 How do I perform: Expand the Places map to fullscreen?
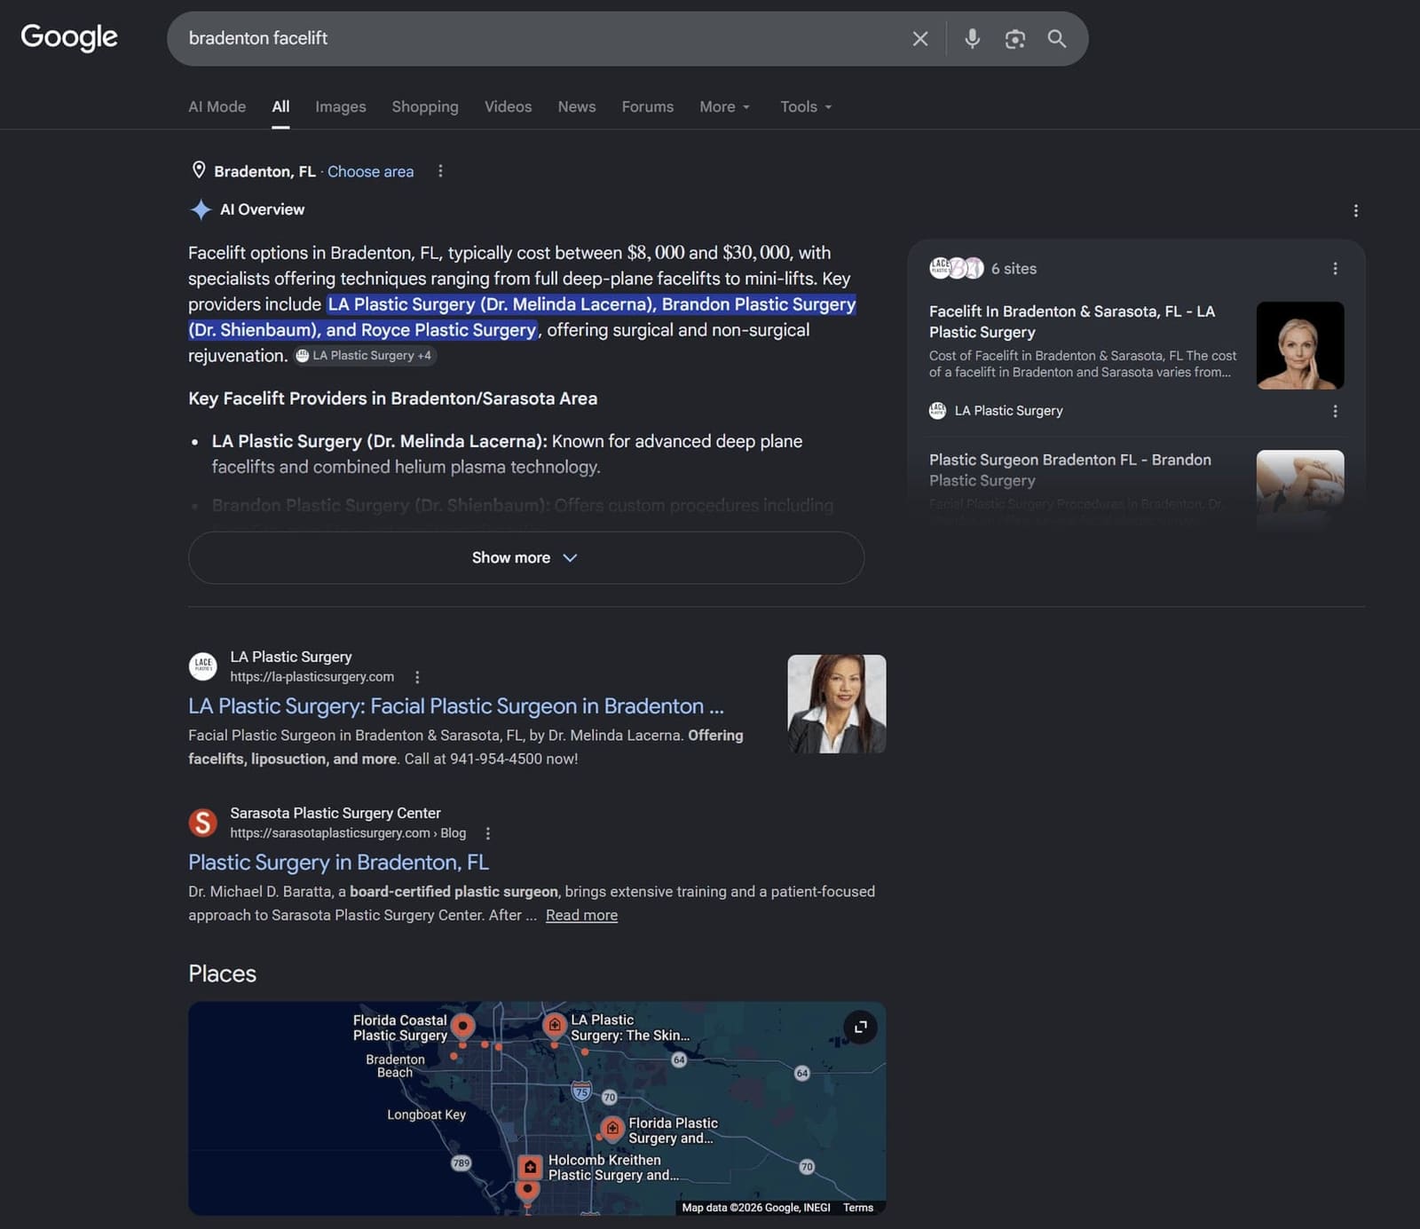(x=860, y=1028)
